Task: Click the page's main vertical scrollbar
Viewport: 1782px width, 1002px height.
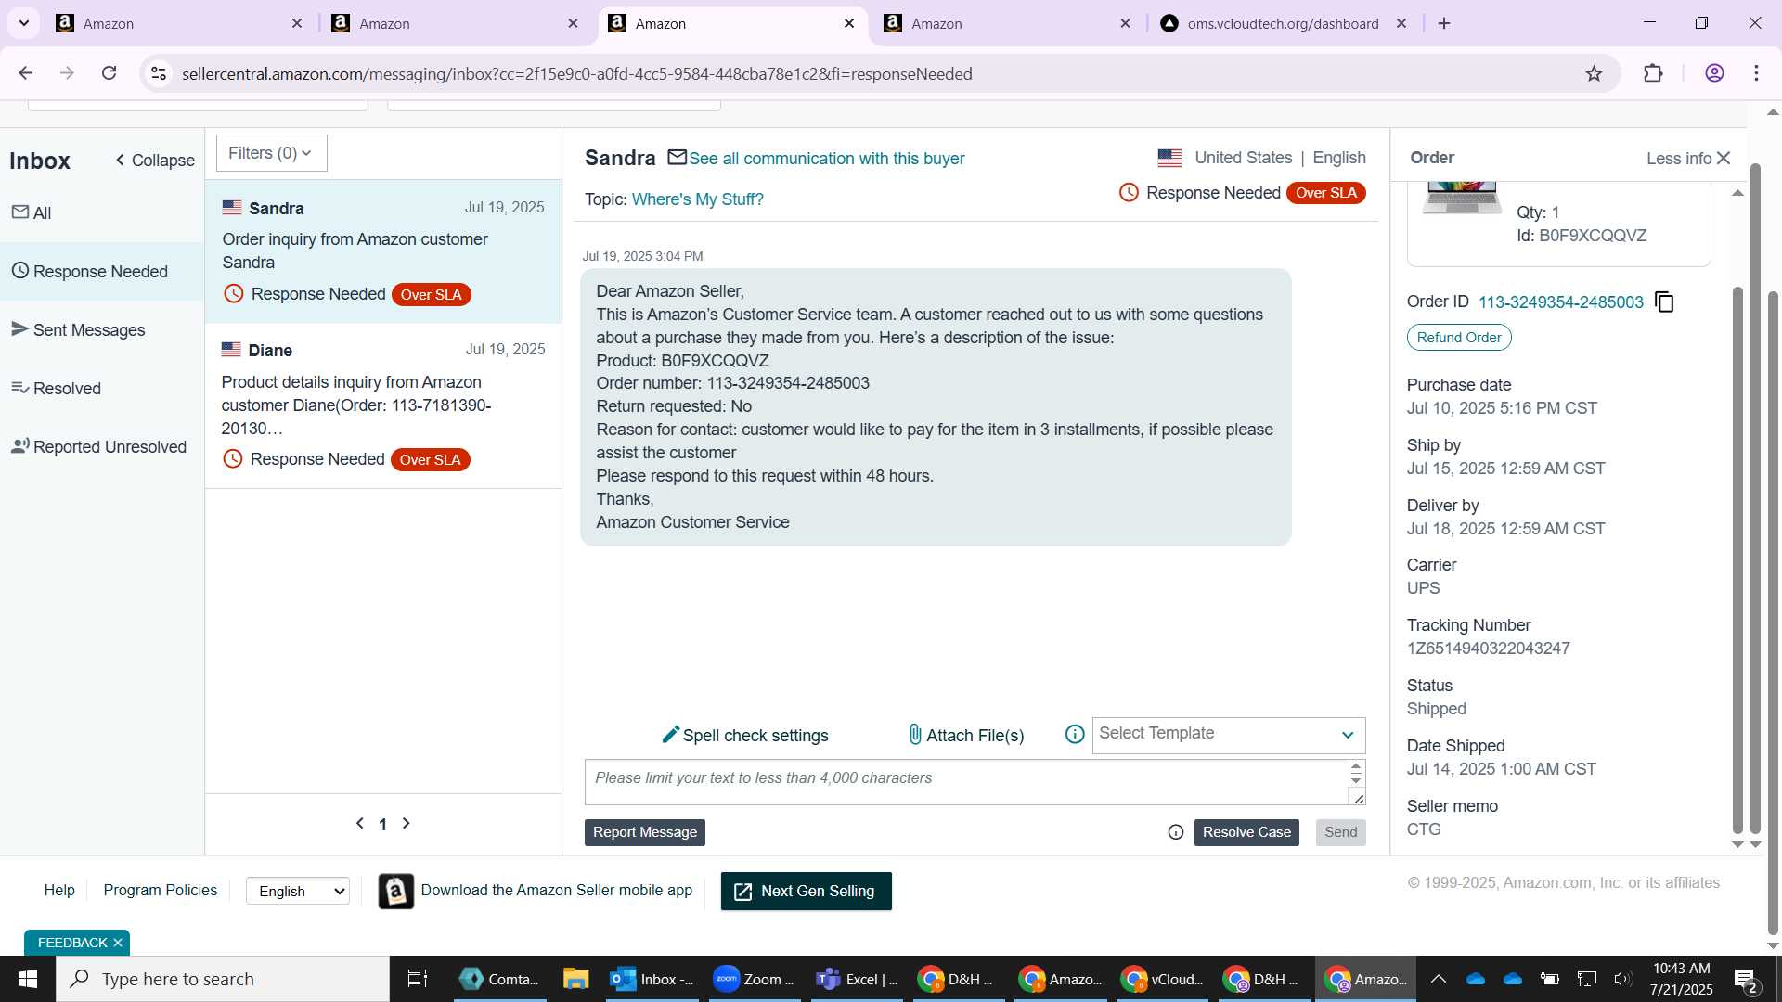Action: (x=1773, y=612)
